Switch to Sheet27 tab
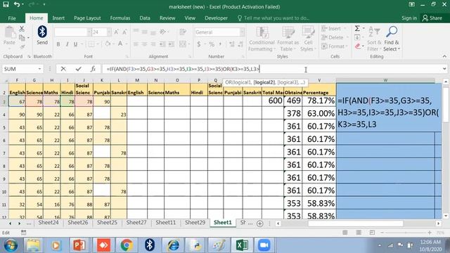The height and width of the screenshot is (253, 450). 136,223
